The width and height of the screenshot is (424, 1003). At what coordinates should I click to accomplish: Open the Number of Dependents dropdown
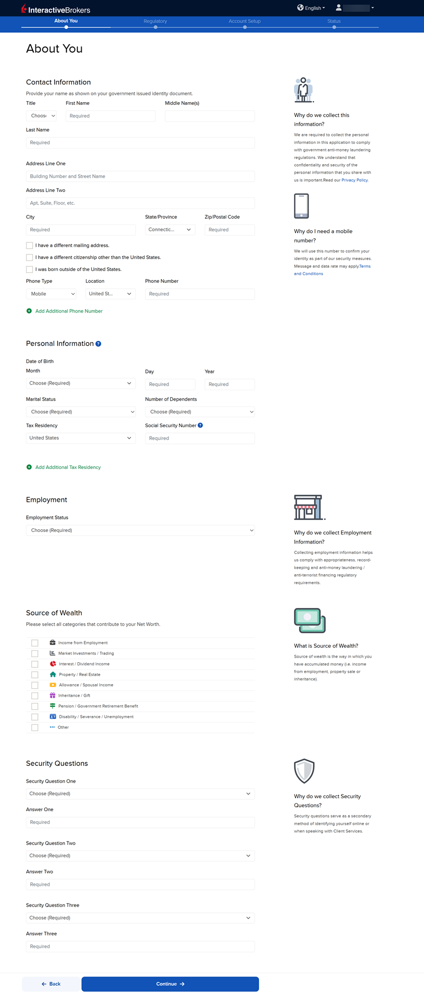(x=200, y=412)
